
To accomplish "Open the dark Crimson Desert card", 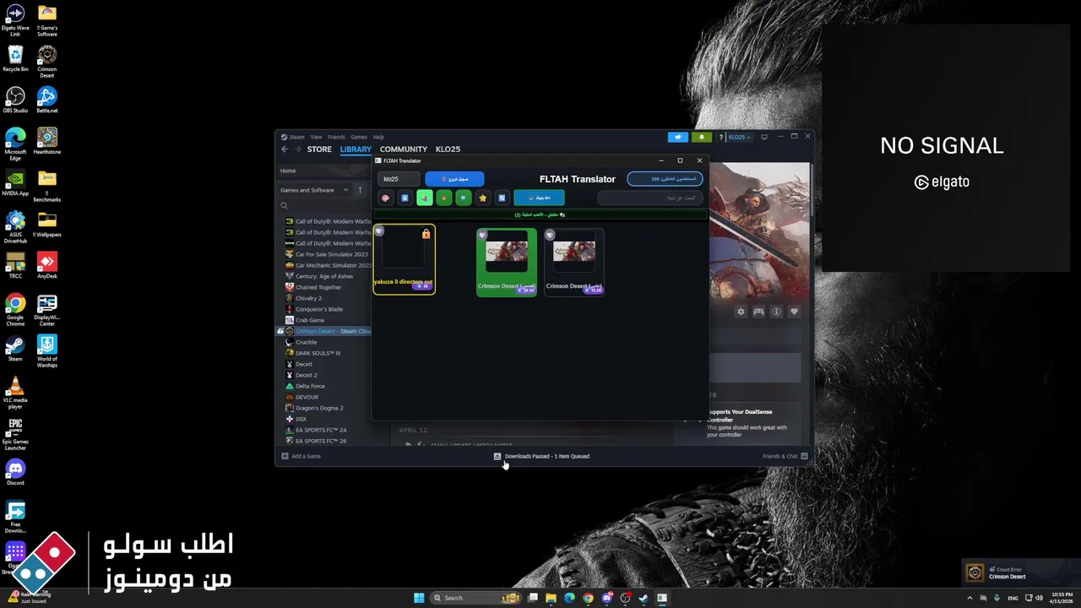I will (x=574, y=262).
